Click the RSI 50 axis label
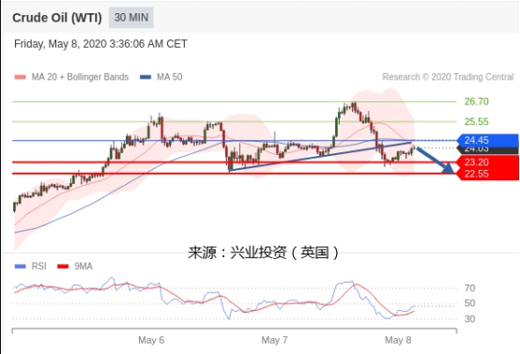520x354 pixels. coord(469,303)
